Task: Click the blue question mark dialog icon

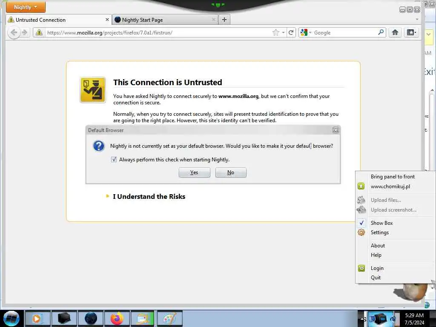Action: pyautogui.click(x=99, y=146)
